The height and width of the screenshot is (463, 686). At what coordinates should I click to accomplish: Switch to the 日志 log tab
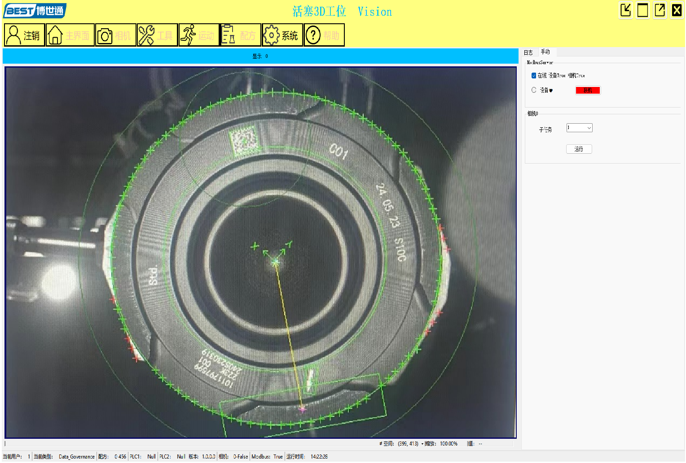(x=528, y=52)
